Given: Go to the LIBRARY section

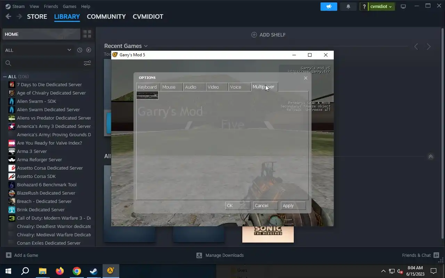Looking at the screenshot, I should tap(67, 17).
